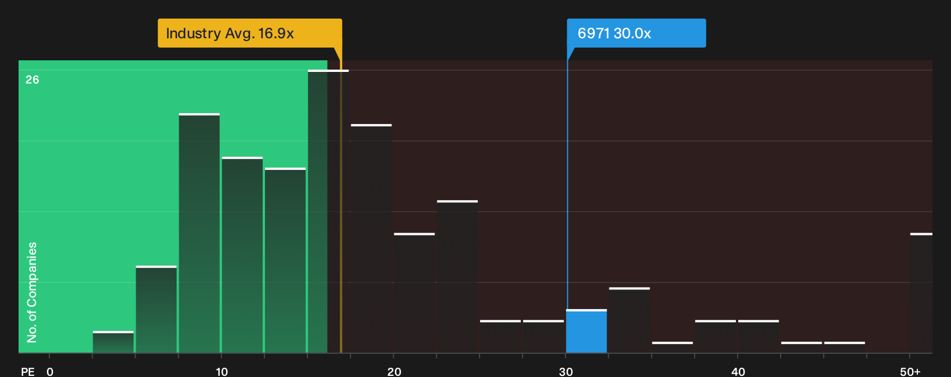Click the bar at PE 12.5 to 15
951x377 pixels.
click(x=285, y=260)
